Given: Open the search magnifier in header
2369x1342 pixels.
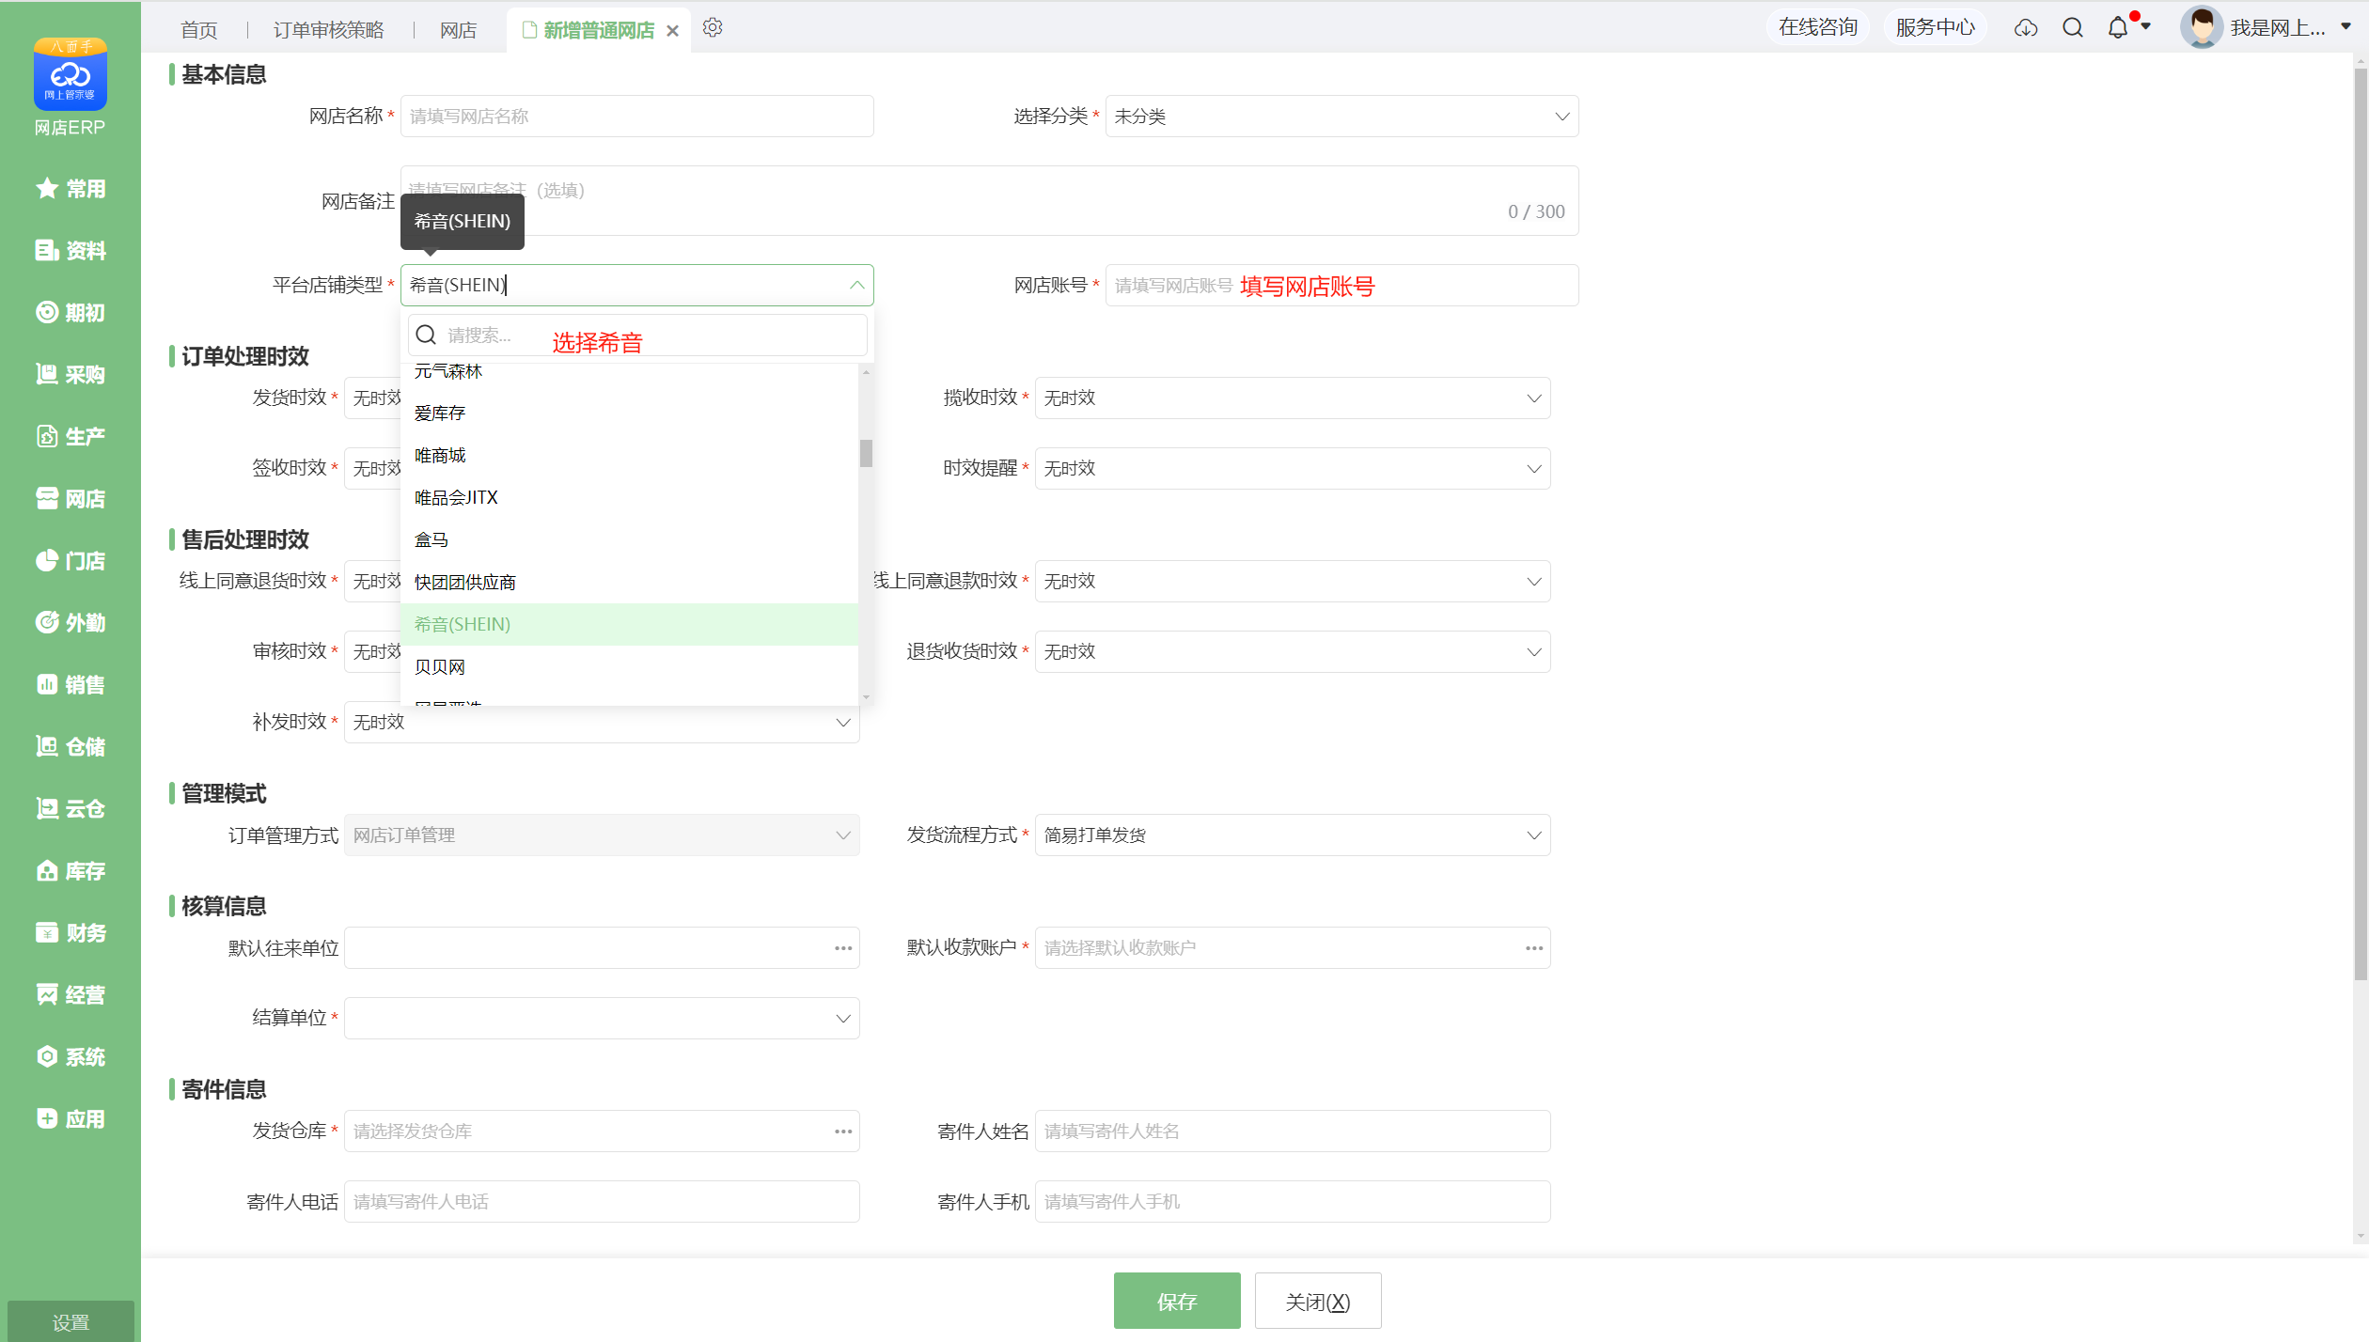Looking at the screenshot, I should (2073, 28).
